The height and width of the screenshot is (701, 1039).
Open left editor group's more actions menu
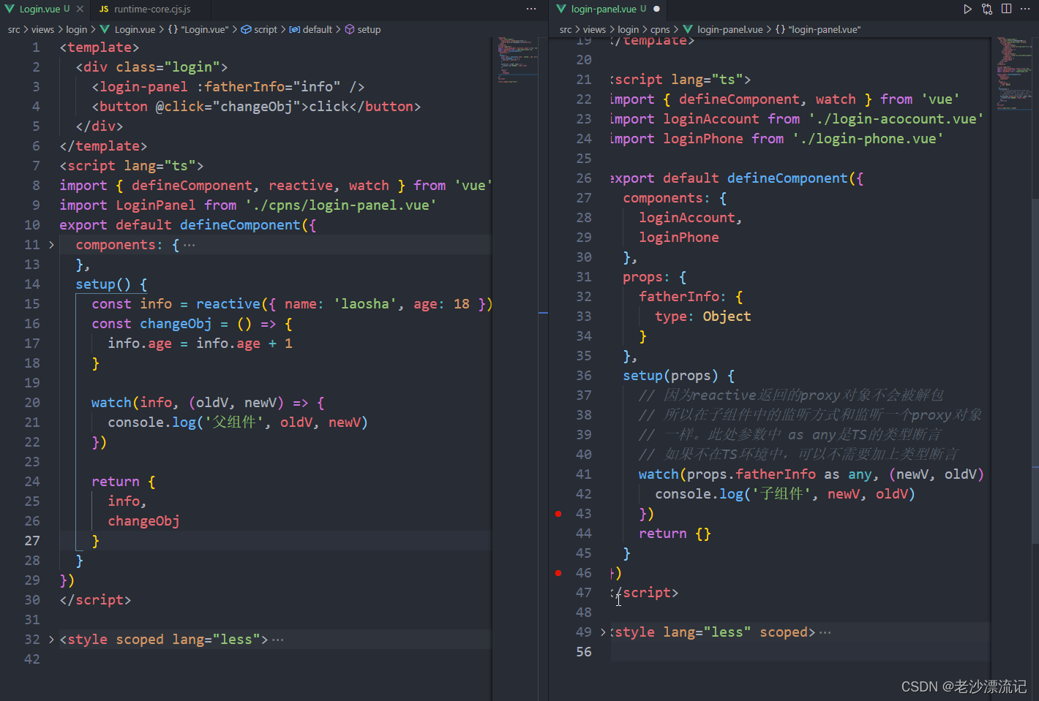pos(531,9)
